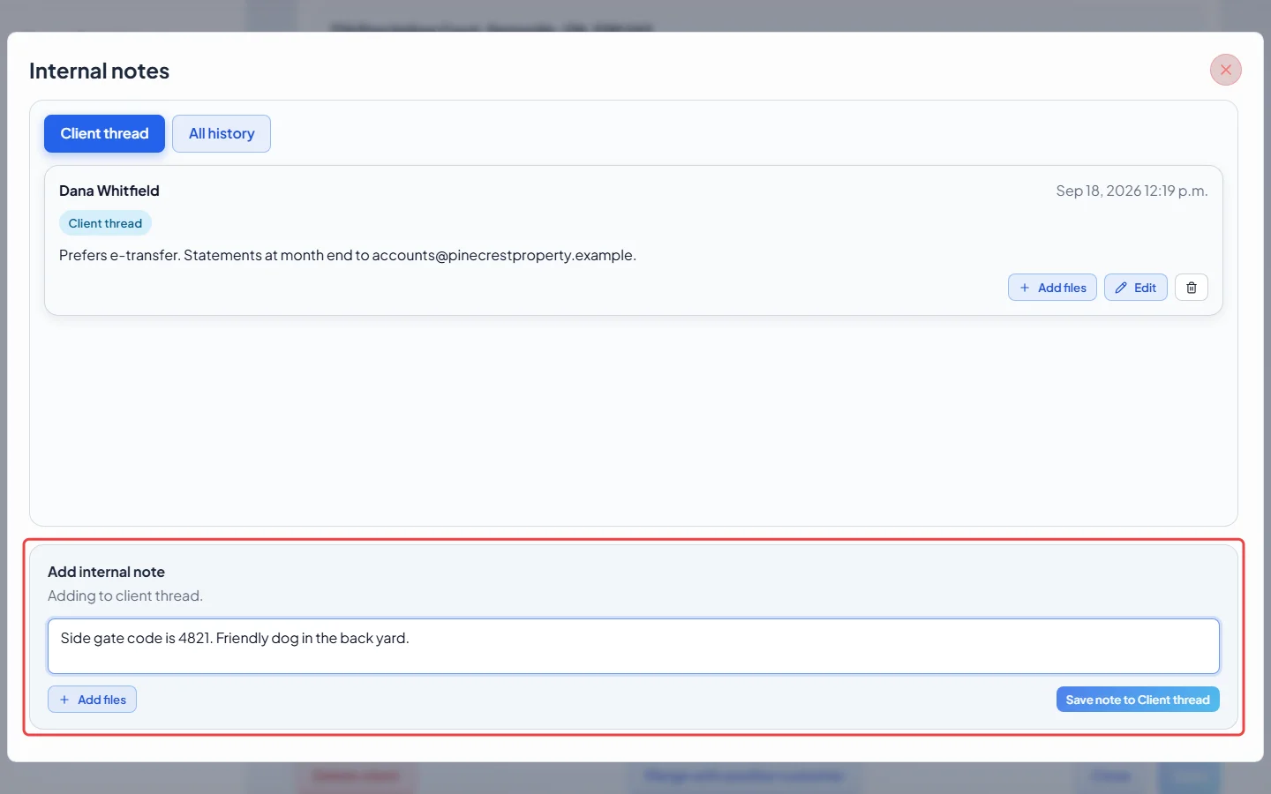Click the note text about e-transfer preference

pyautogui.click(x=348, y=255)
